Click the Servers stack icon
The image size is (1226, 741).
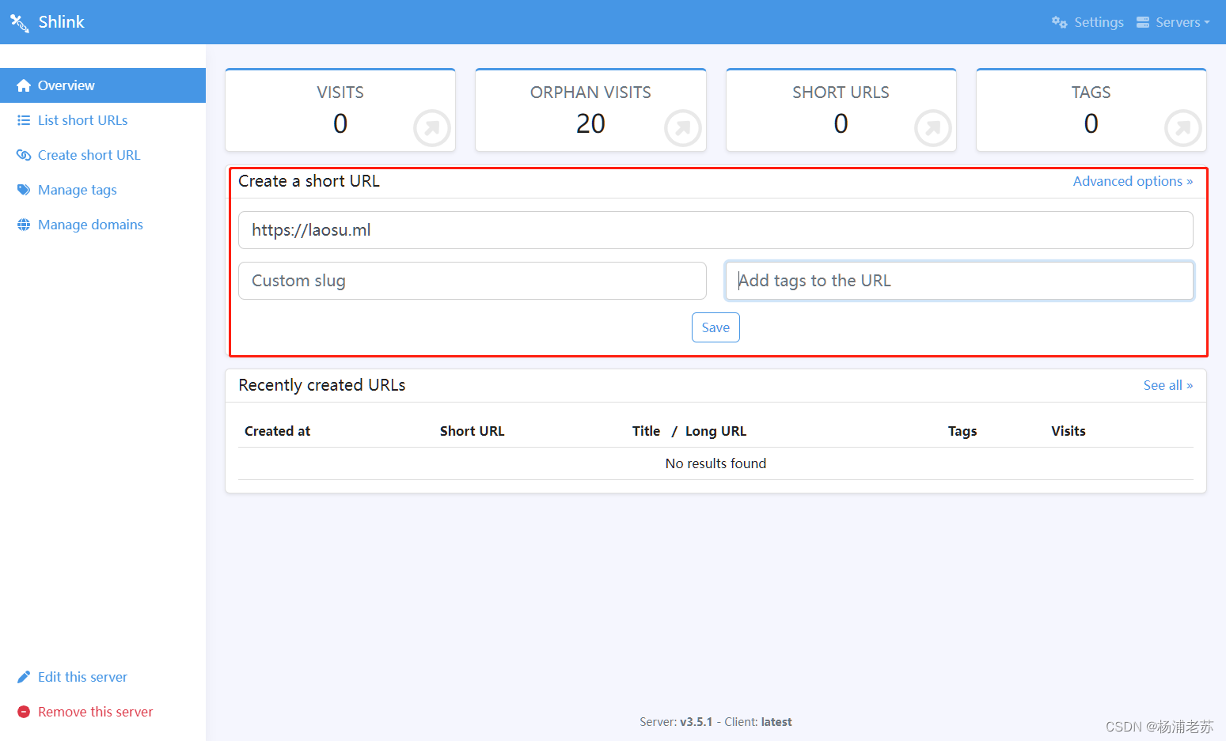click(1143, 22)
